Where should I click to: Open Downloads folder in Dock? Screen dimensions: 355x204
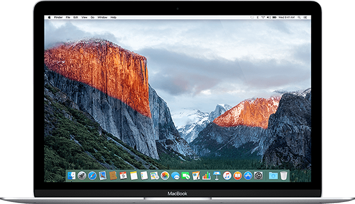coord(273,175)
